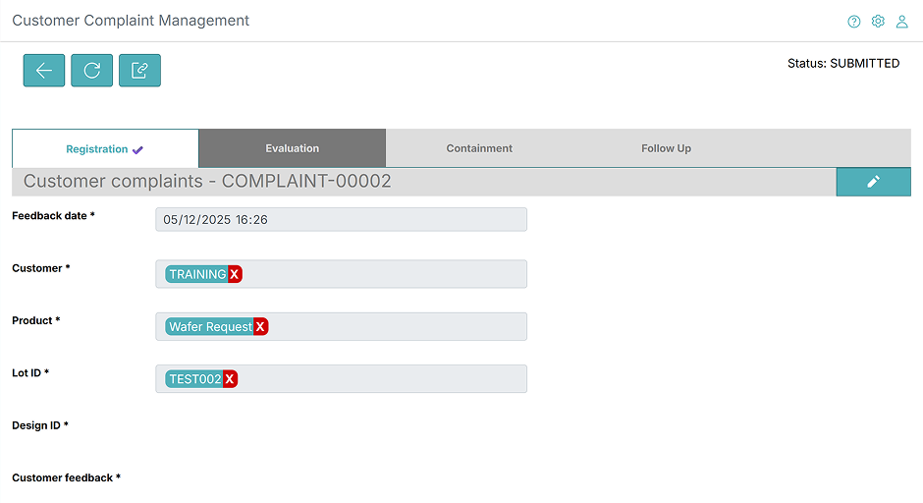The height and width of the screenshot is (503, 923).
Task: Open the settings gear icon
Action: pyautogui.click(x=878, y=22)
